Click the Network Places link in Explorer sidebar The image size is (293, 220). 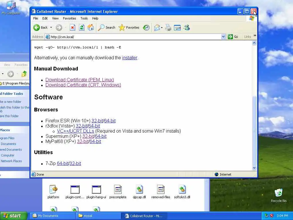click(11, 161)
